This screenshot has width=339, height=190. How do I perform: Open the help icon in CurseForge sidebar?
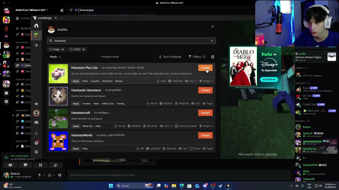coord(36,143)
